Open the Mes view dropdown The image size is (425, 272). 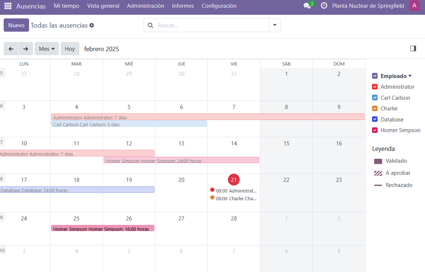47,49
